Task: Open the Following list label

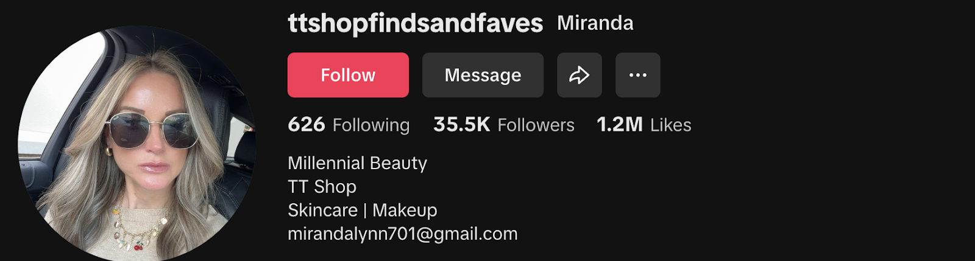Action: coord(371,125)
